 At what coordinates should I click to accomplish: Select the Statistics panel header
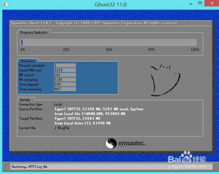pyautogui.click(x=28, y=61)
